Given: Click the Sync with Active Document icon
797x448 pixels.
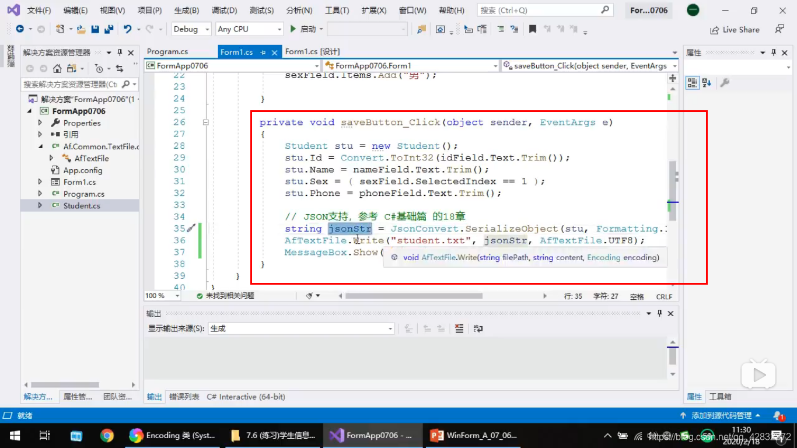Looking at the screenshot, I should click(120, 68).
